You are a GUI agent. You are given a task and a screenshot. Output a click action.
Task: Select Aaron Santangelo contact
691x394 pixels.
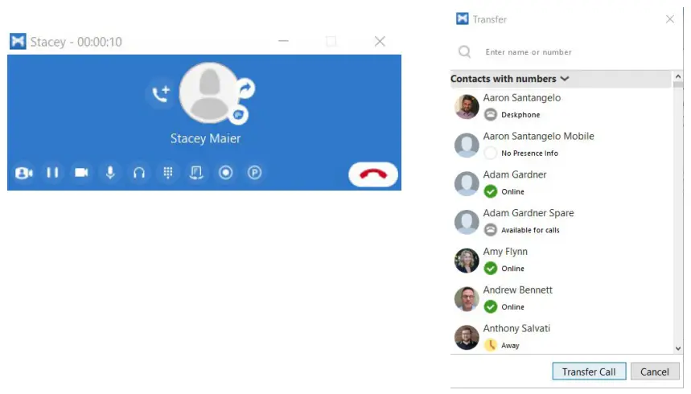click(x=561, y=106)
